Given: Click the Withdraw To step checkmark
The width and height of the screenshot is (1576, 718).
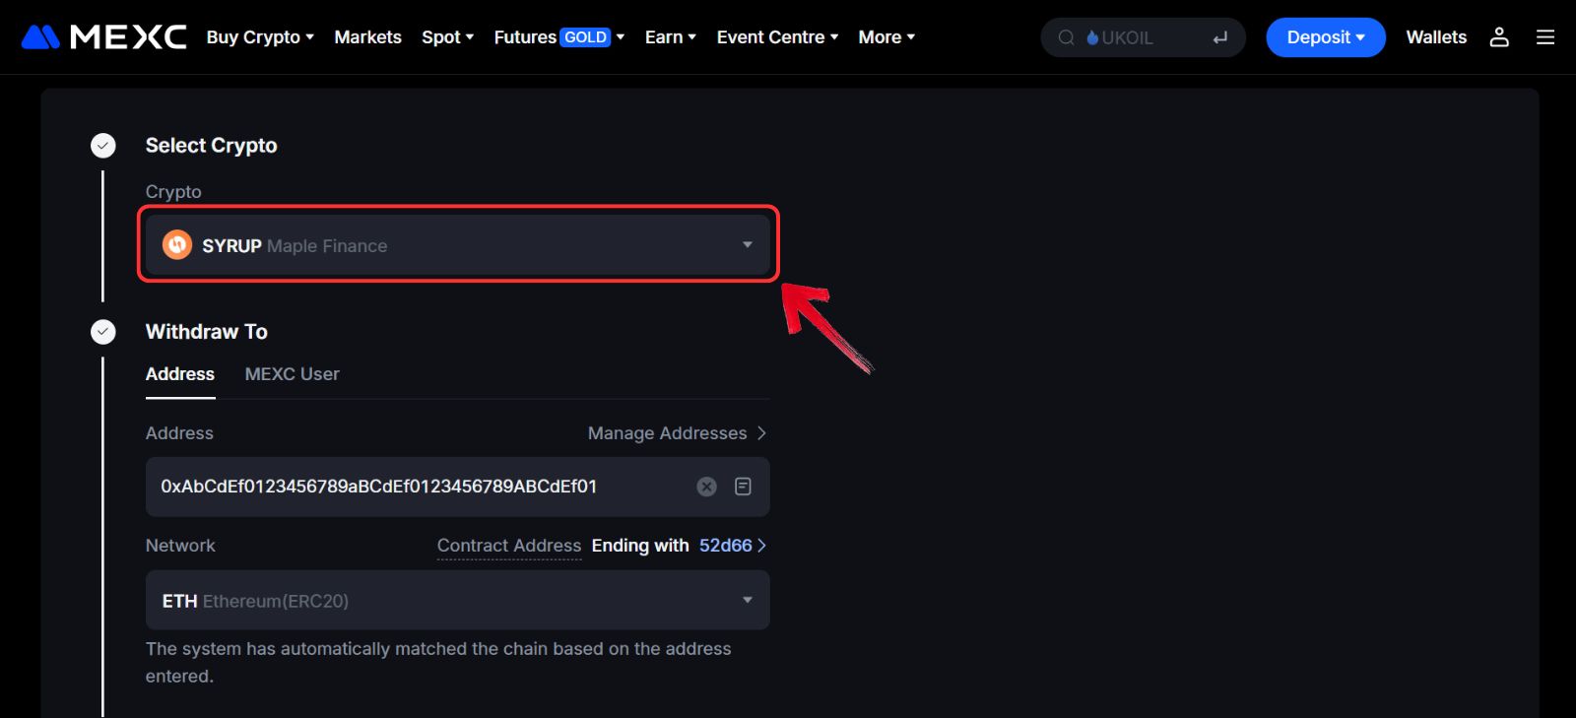Looking at the screenshot, I should click(103, 332).
